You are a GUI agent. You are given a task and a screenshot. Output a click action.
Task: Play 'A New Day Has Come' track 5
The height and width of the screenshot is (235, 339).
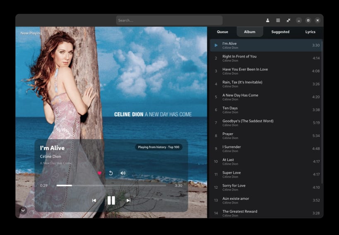266,97
